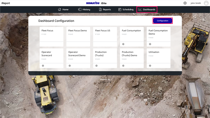Screen dimensions: 210x118
Task: Click the Home house icon
Action: 59,10
